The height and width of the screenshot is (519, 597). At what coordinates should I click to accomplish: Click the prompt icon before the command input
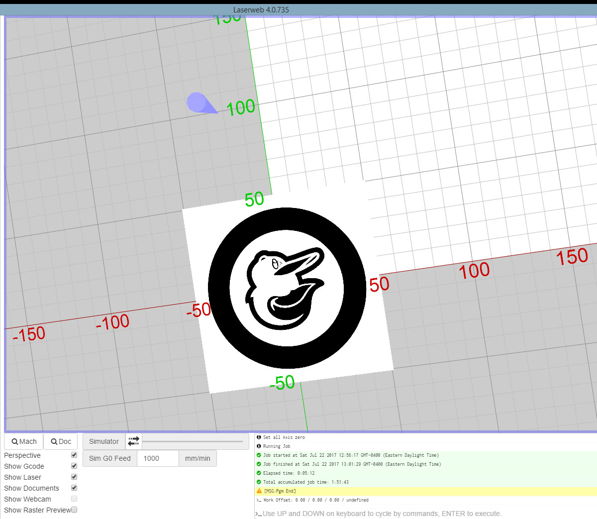258,514
